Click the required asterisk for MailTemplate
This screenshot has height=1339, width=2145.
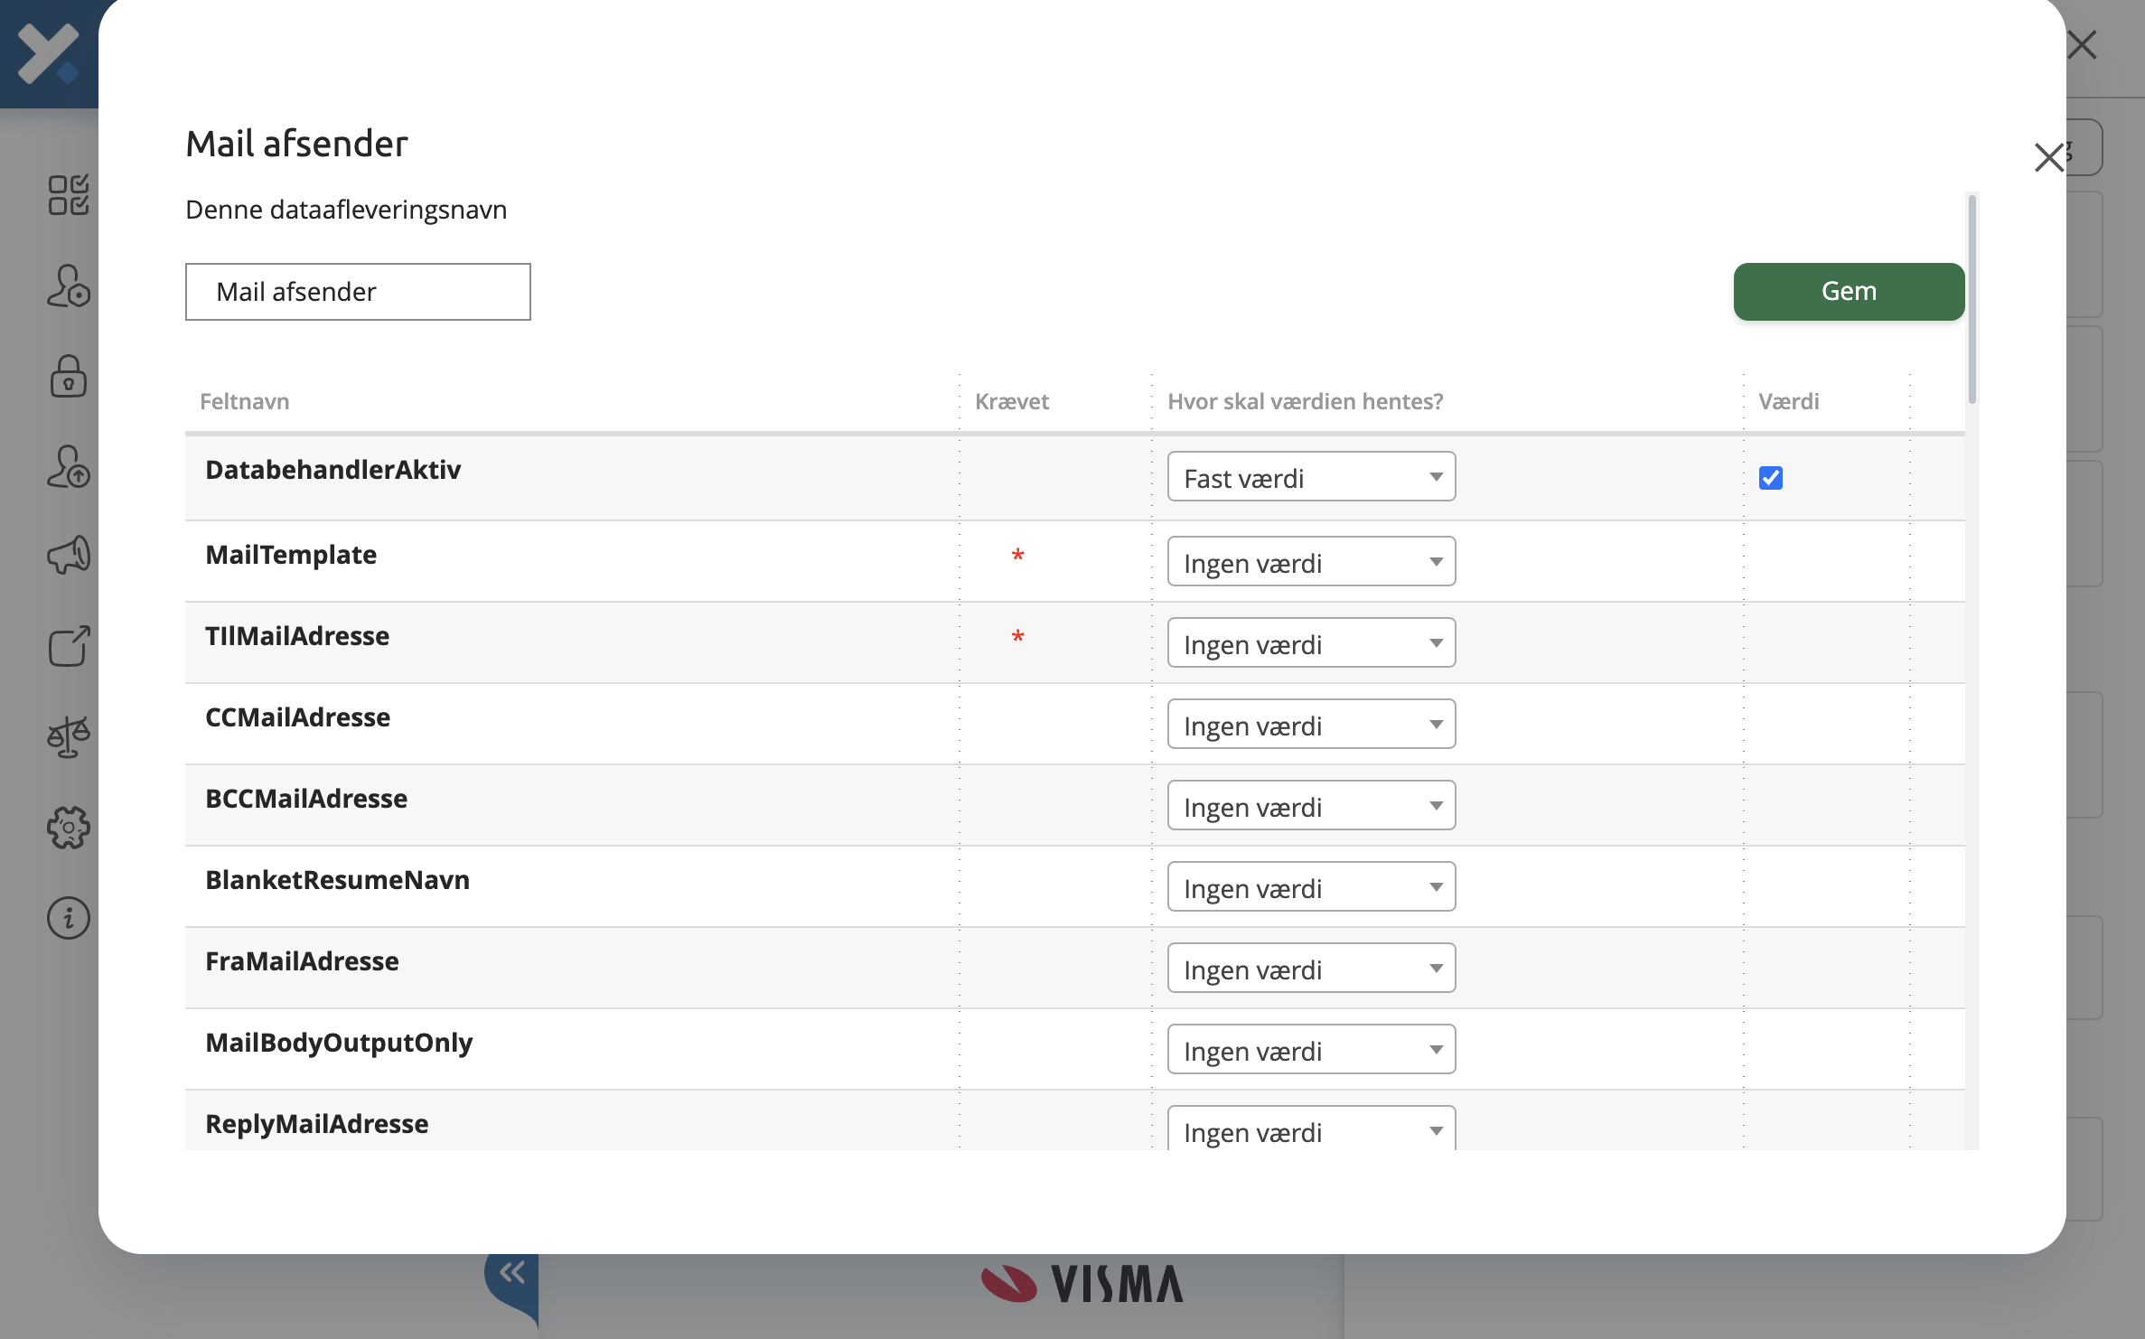coord(1017,556)
